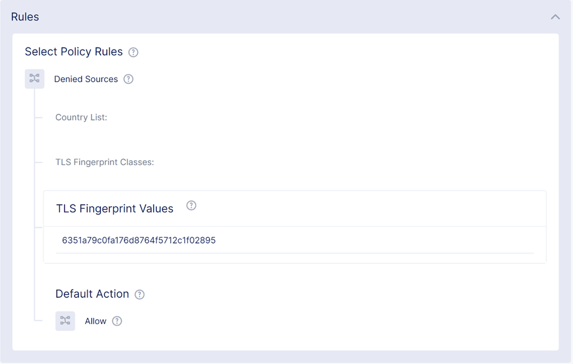The height and width of the screenshot is (364, 573).
Task: Click the Rules section title
Action: click(25, 17)
